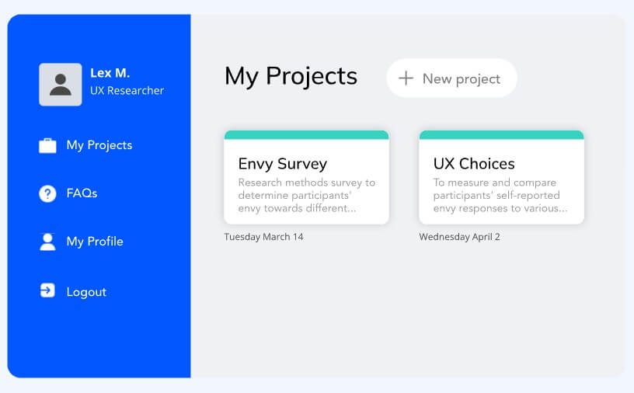Select Logout in the sidebar
The height and width of the screenshot is (393, 634).
(86, 292)
